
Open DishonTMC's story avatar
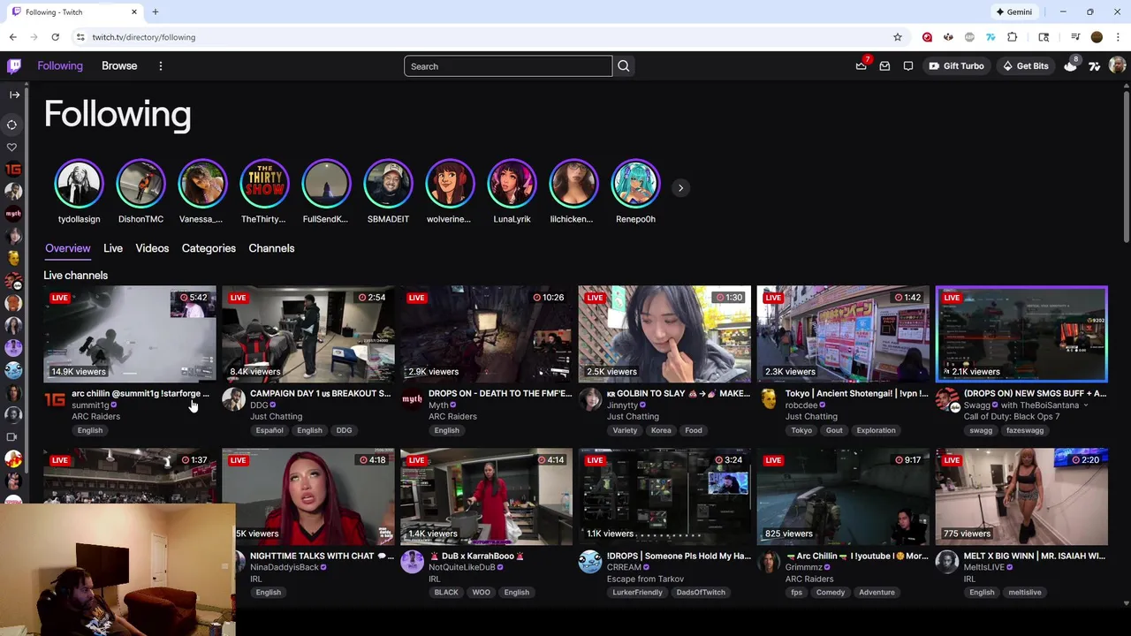(x=140, y=184)
